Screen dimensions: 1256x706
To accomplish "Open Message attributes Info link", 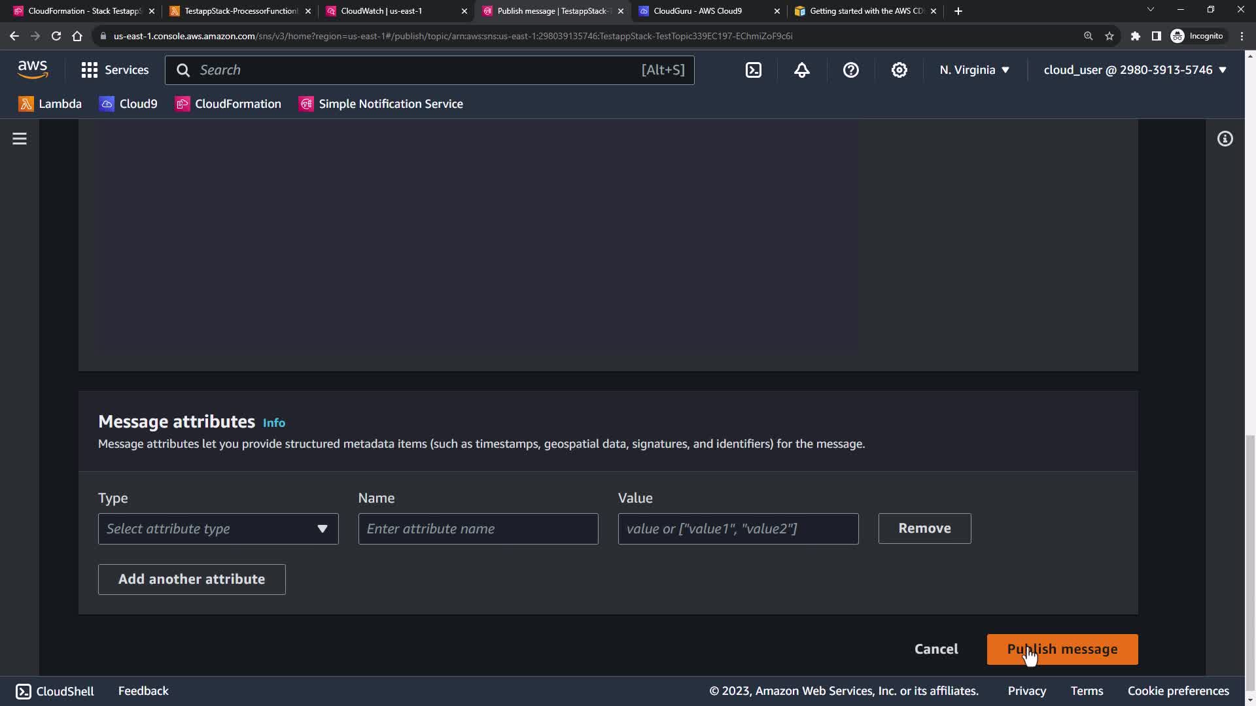I will pyautogui.click(x=274, y=423).
